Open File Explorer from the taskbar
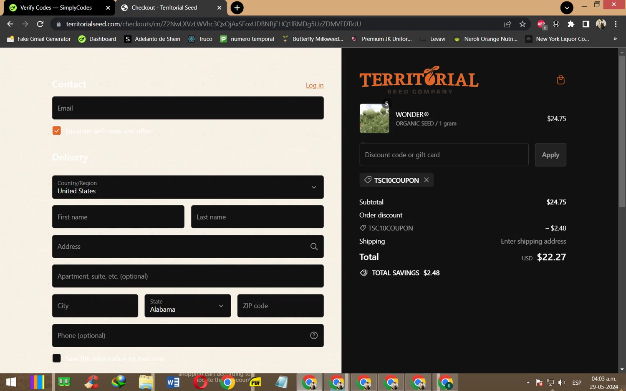 coord(146,382)
